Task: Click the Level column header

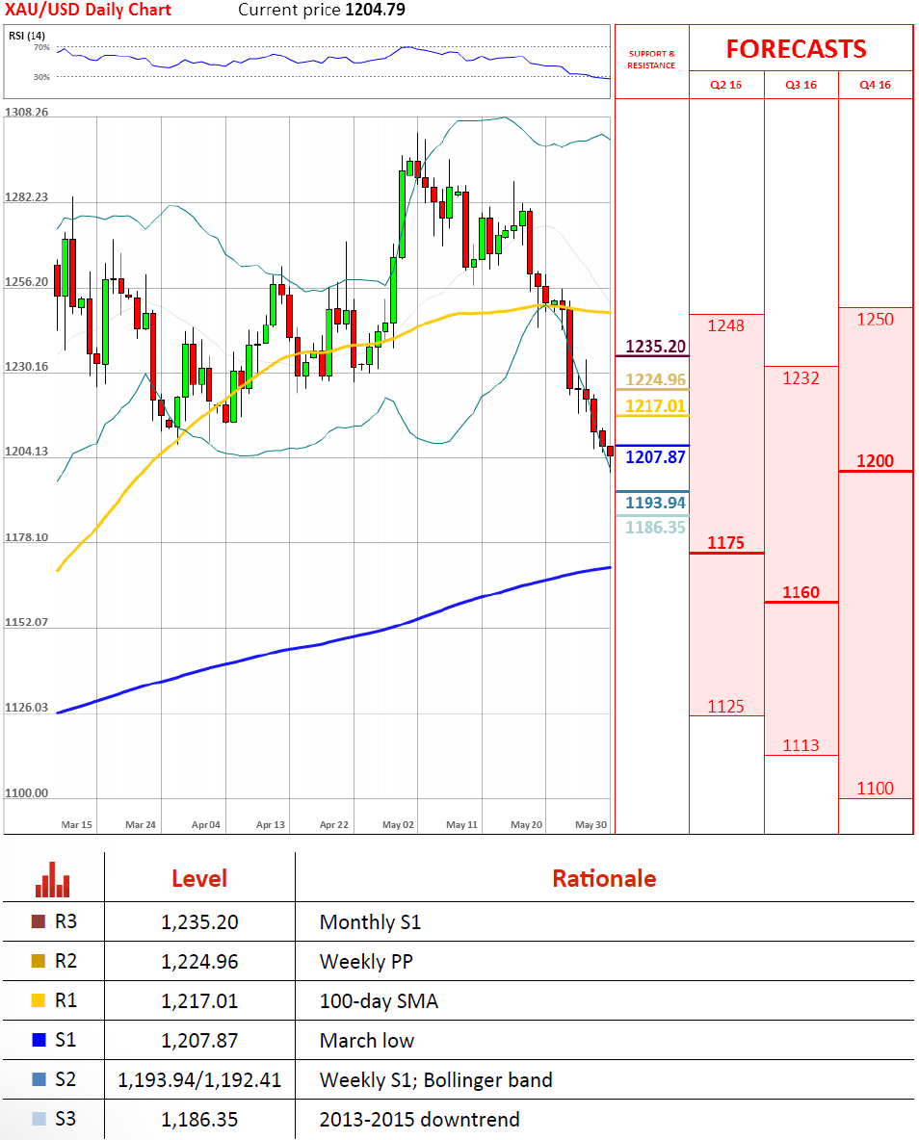Action: 199,878
